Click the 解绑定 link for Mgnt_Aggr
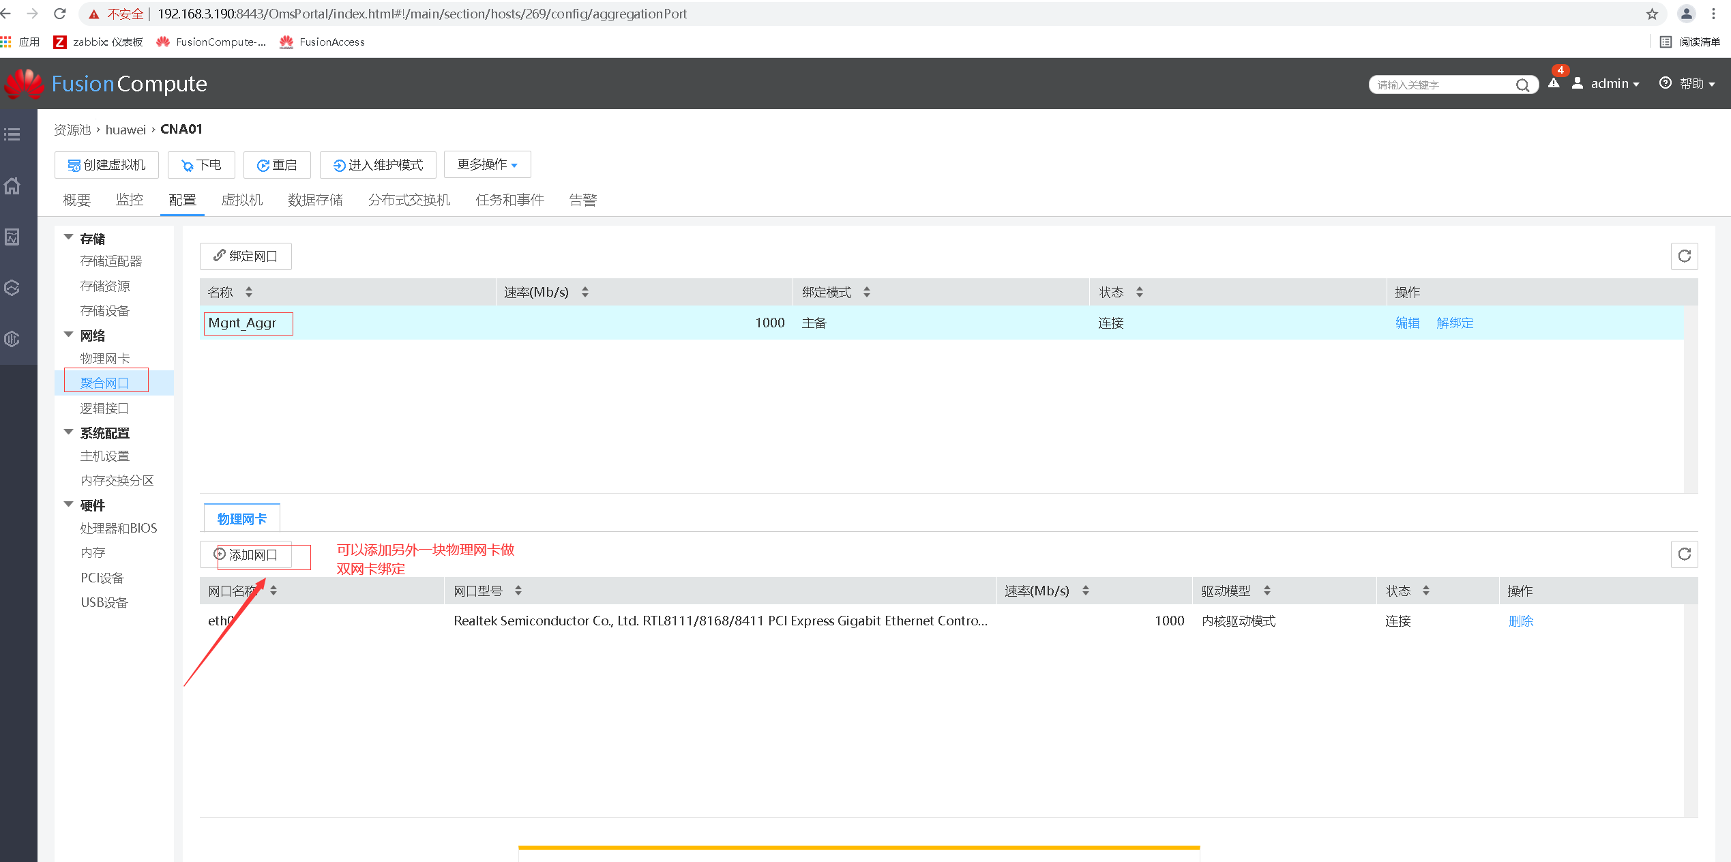This screenshot has width=1731, height=862. click(1454, 323)
